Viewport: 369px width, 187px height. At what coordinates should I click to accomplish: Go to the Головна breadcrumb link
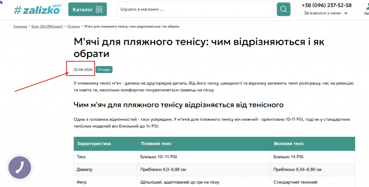tap(20, 26)
